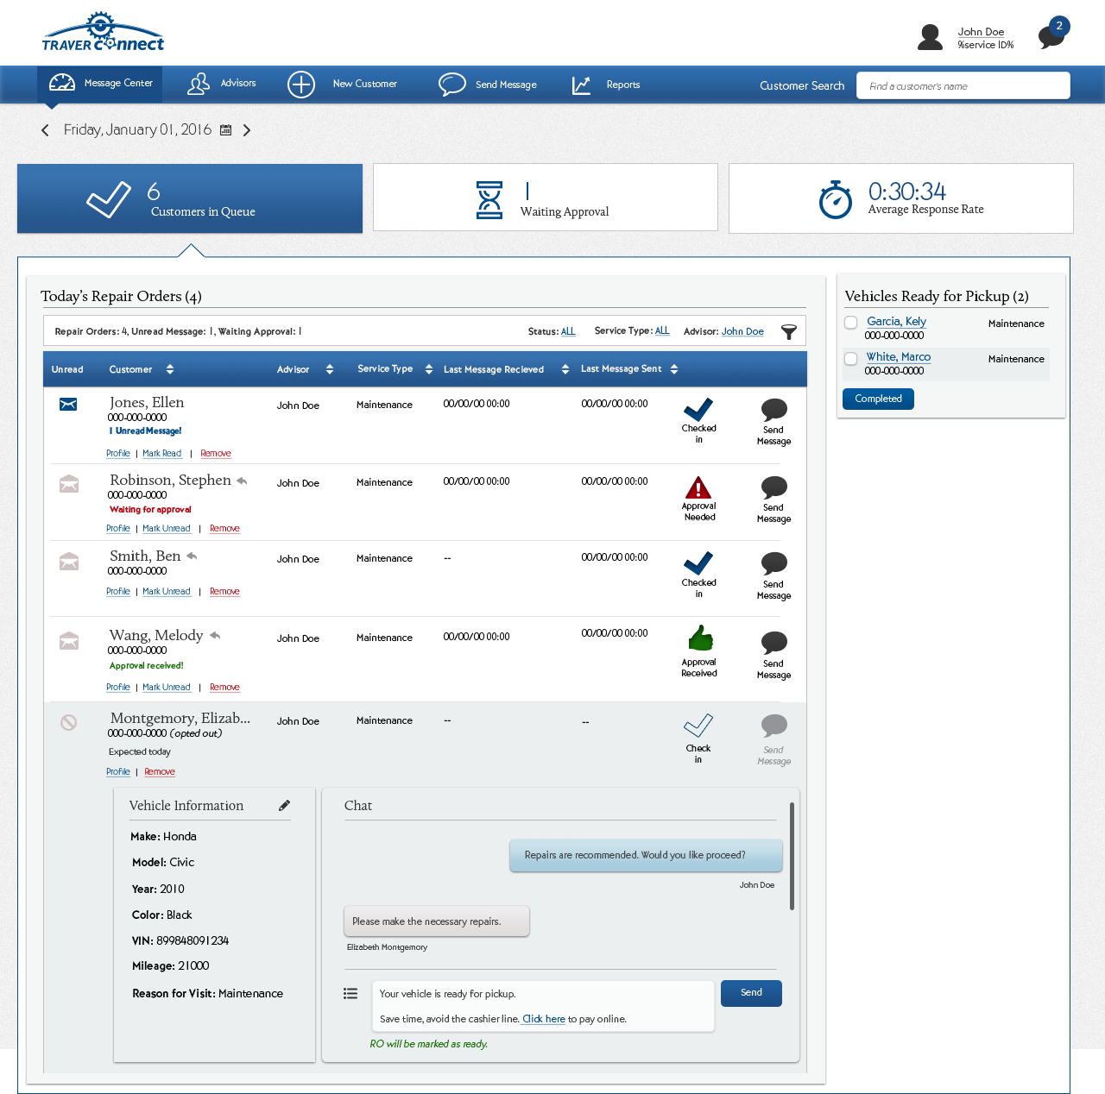Sort table by Customer column arrows
Image resolution: width=1105 pixels, height=1094 pixels.
[x=170, y=369]
